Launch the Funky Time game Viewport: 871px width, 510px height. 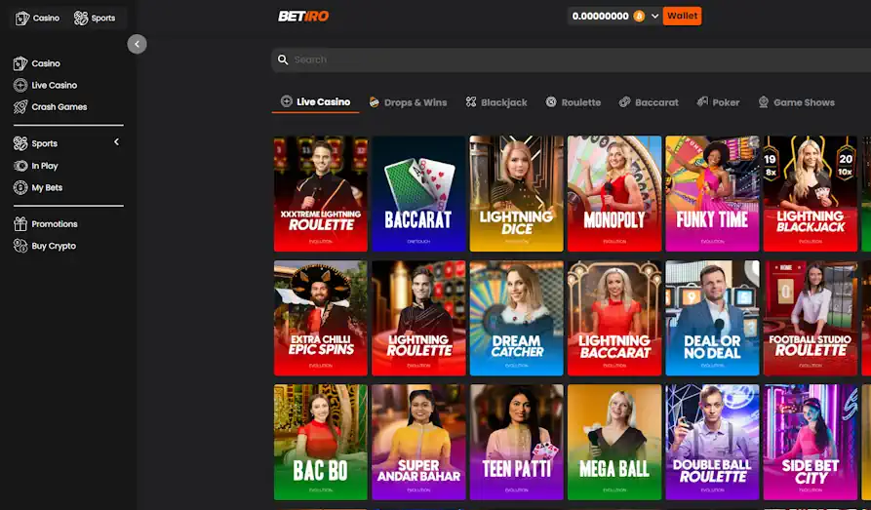tap(713, 194)
